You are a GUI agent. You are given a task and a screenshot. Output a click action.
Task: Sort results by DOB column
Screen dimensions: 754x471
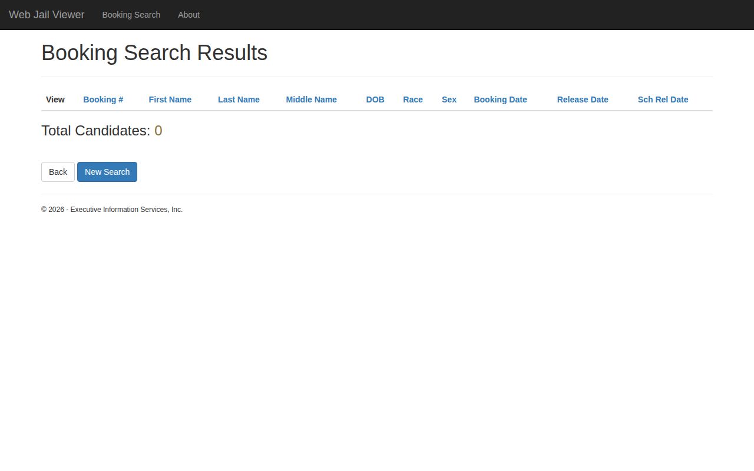375,99
